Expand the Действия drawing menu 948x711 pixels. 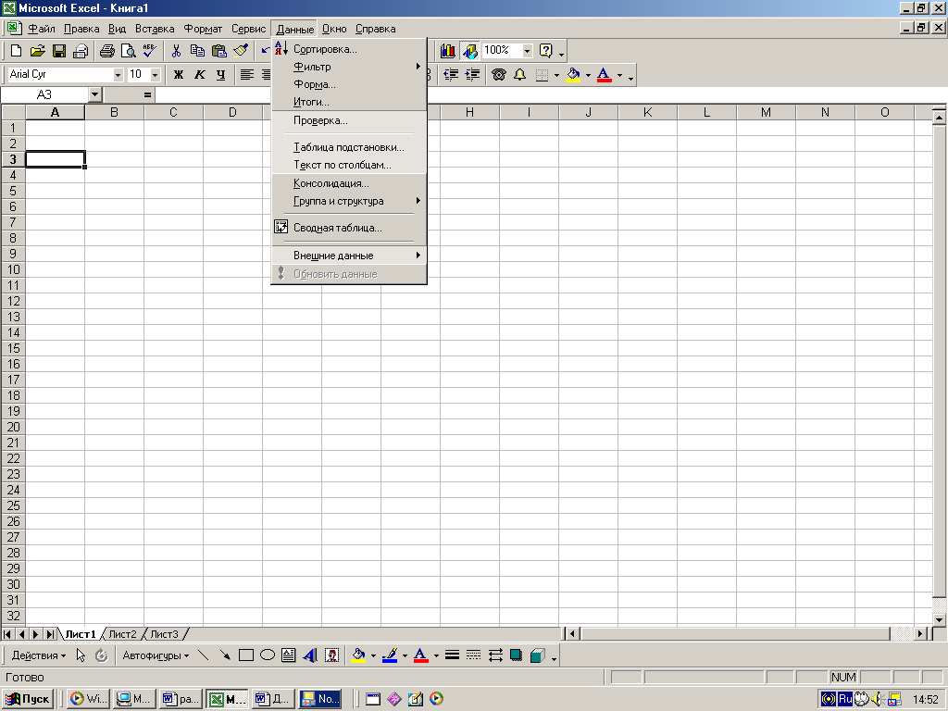click(39, 655)
